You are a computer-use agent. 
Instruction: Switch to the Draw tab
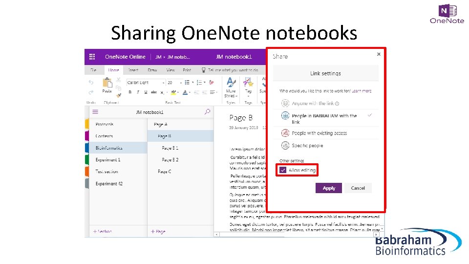(152, 70)
